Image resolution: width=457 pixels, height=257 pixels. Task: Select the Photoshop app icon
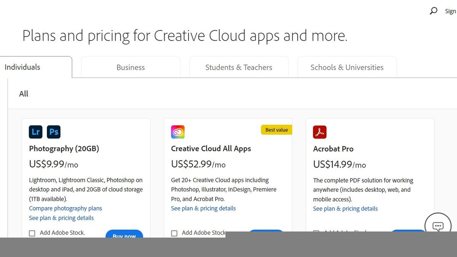click(x=54, y=132)
